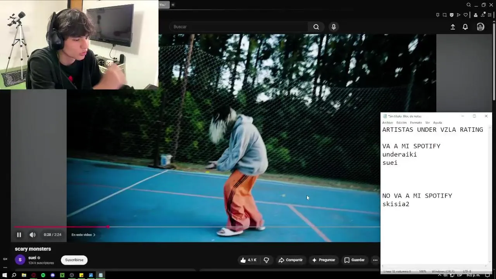The image size is (496, 279).
Task: Click the pin icon in browser toolbar
Action: [x=437, y=15]
